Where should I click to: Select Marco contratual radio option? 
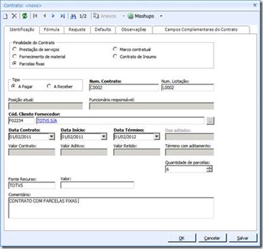115,50
